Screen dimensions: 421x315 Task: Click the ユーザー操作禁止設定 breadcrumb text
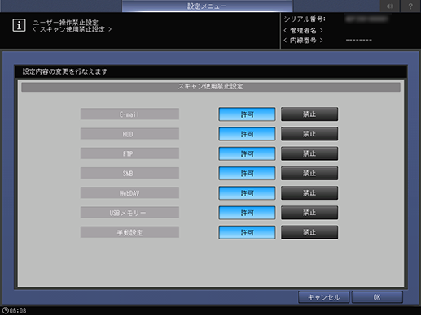pos(65,23)
